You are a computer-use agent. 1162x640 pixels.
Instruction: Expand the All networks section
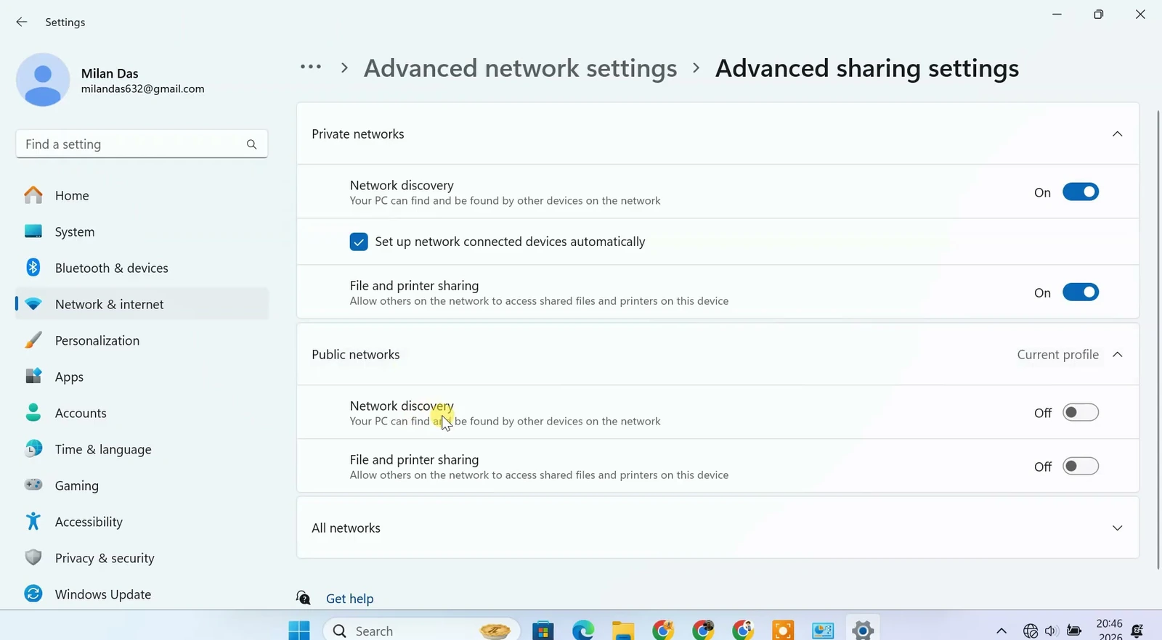tap(1118, 528)
